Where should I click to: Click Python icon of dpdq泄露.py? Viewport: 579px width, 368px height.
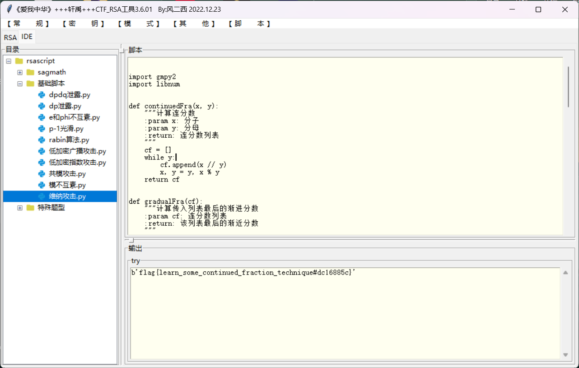pyautogui.click(x=42, y=95)
